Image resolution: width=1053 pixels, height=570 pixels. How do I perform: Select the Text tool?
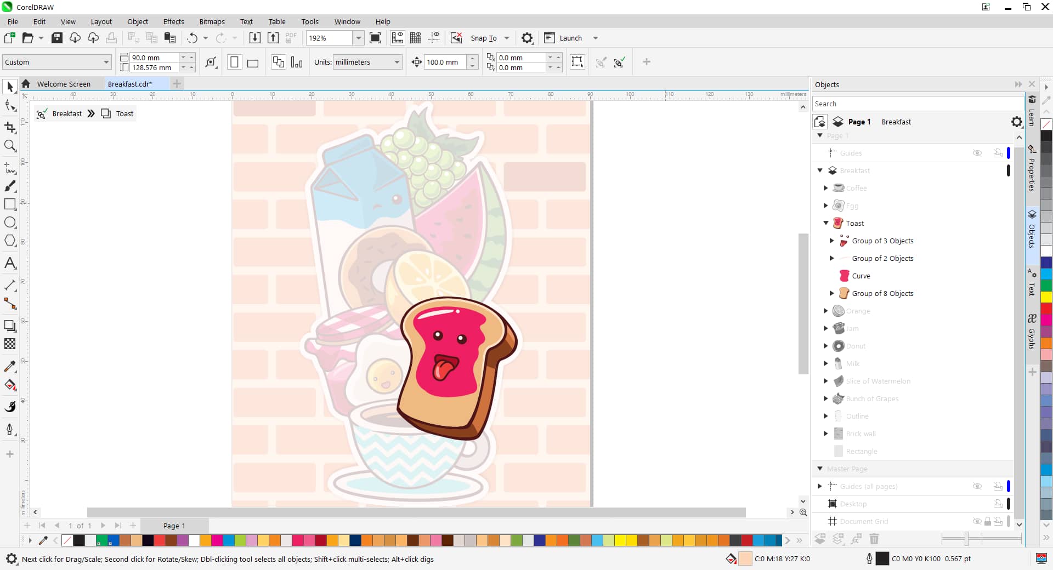click(x=10, y=263)
